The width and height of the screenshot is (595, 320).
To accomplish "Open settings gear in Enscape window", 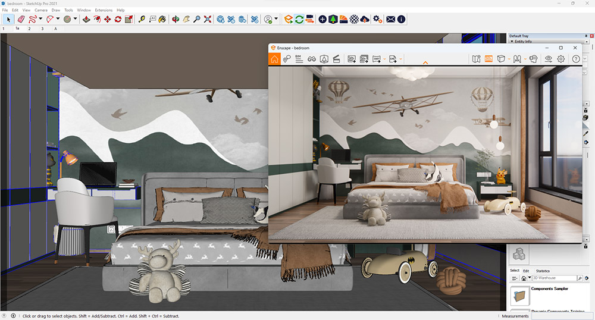I will coord(561,59).
